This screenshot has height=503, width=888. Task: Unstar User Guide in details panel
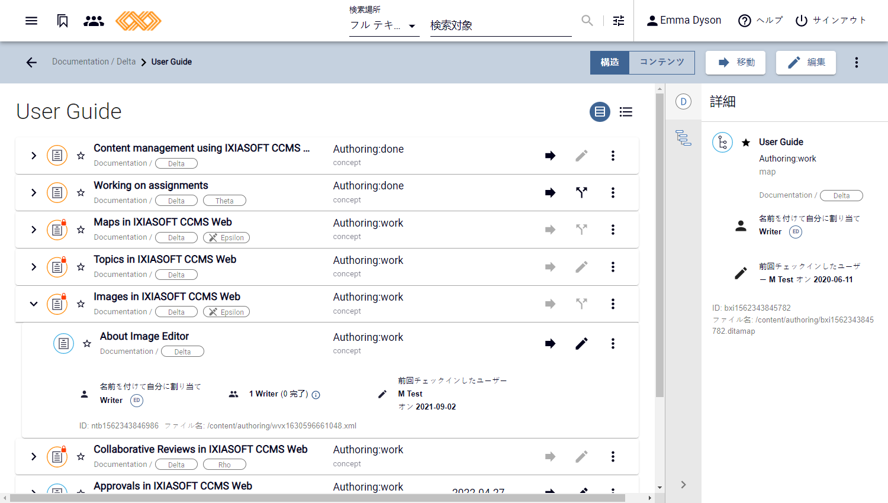tap(746, 143)
